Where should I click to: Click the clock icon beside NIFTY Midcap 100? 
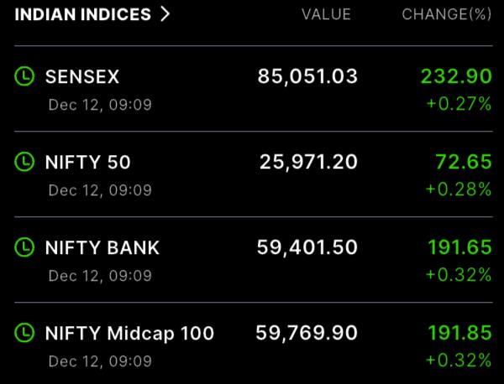tap(26, 333)
